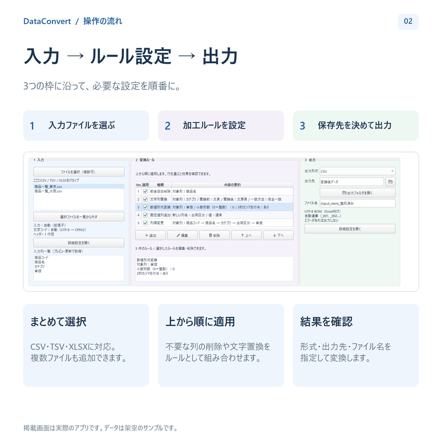Open the 出力形式 CSV dropdown
This screenshot has height=442, width=442.
[357, 171]
